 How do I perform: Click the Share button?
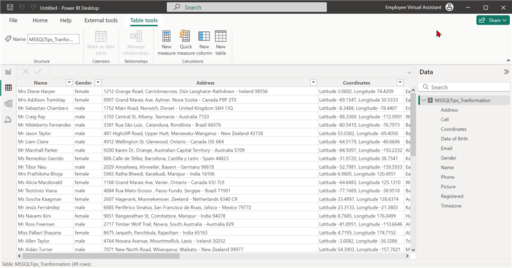click(492, 20)
